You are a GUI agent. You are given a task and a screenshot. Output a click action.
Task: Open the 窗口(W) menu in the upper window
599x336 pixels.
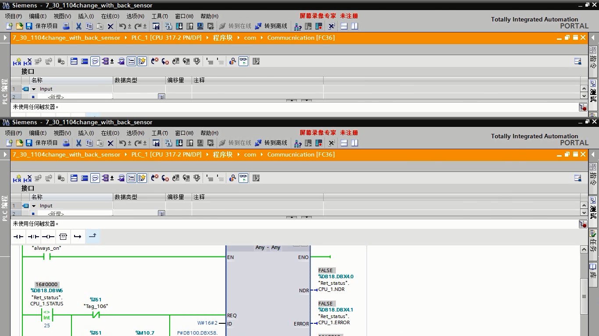coord(184,16)
